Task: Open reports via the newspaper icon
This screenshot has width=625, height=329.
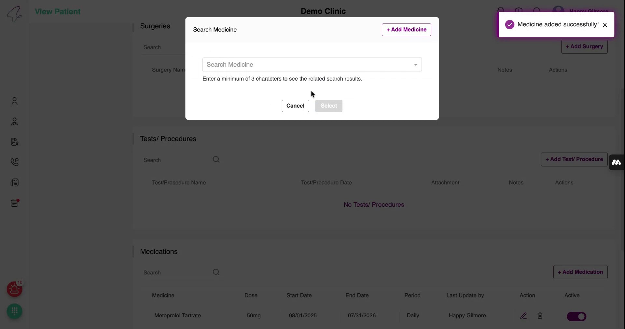Action: pyautogui.click(x=15, y=182)
